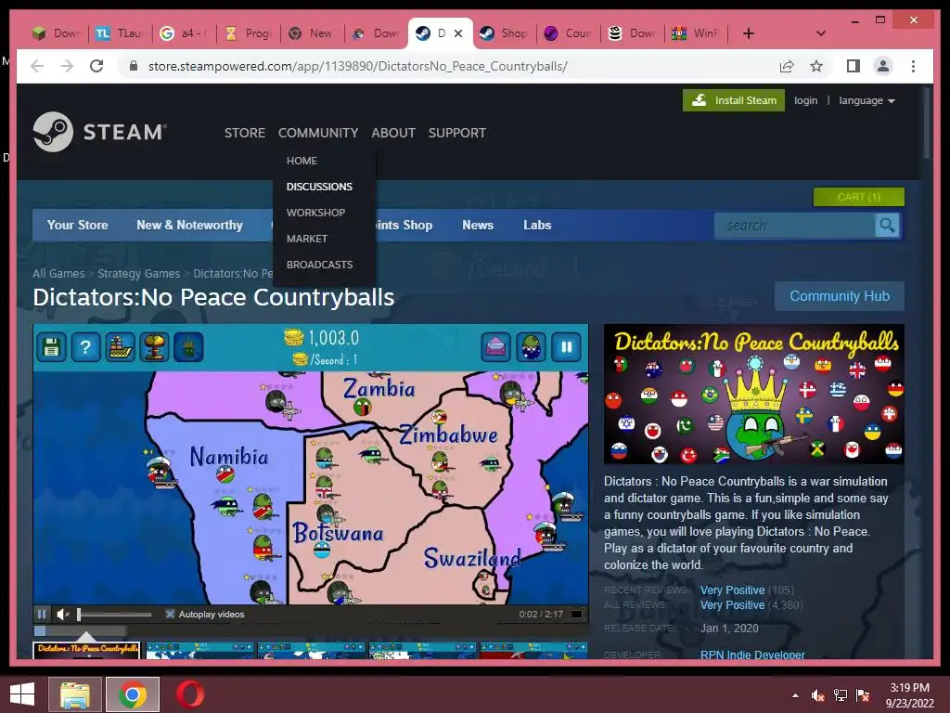
Task: Click the Install Steam button
Action: coord(734,100)
